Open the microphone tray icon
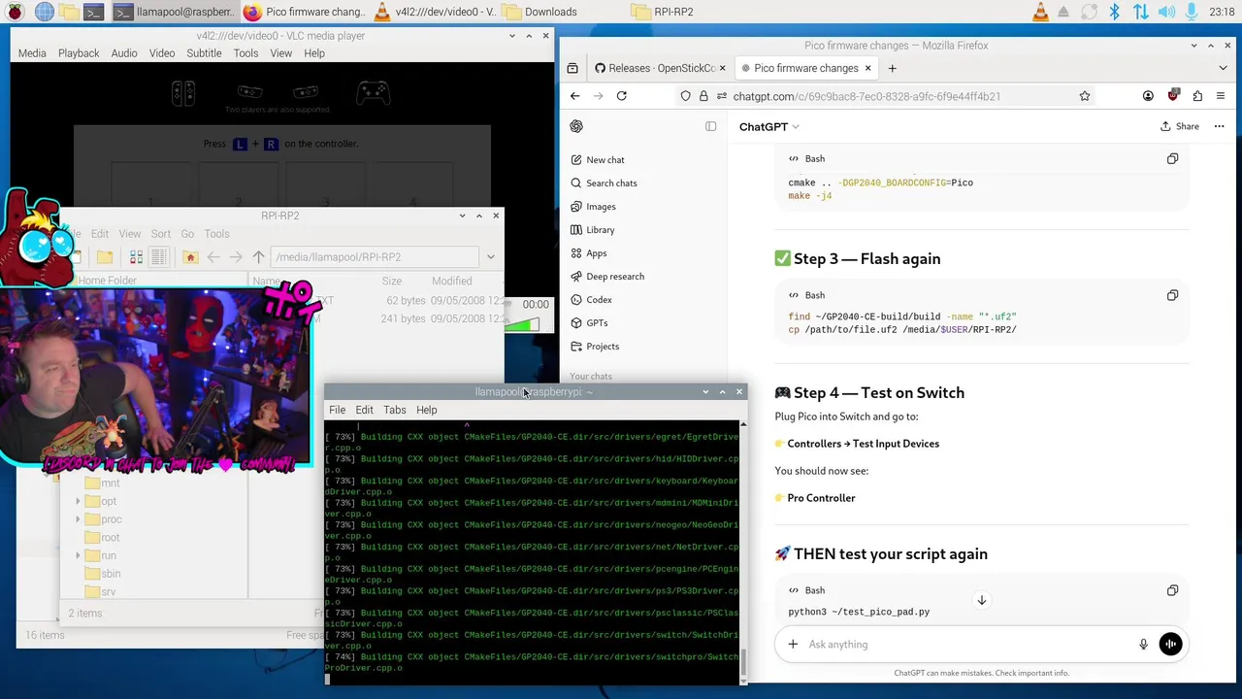 tap(1190, 12)
